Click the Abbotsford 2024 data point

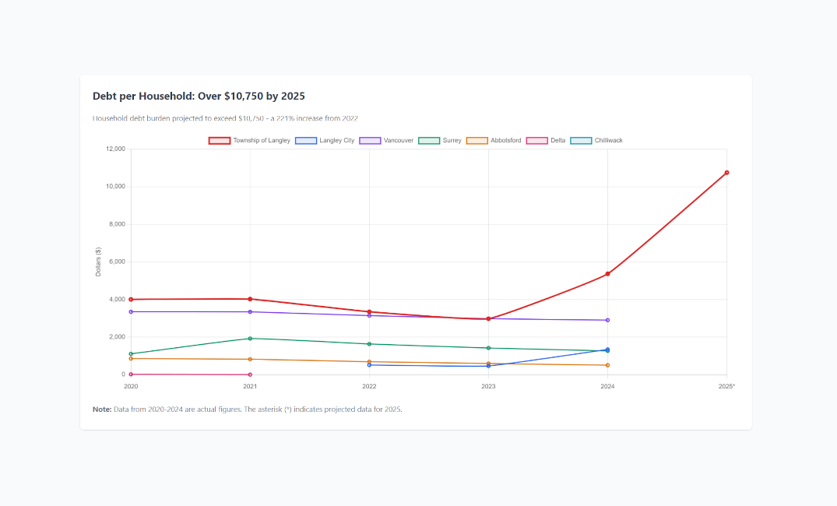(x=607, y=365)
